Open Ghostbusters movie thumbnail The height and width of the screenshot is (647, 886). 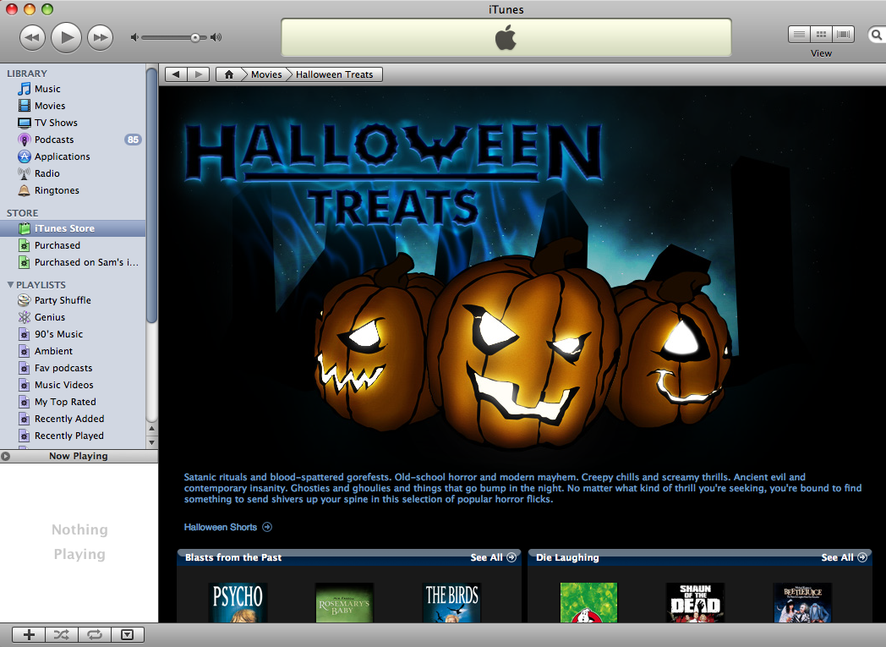tap(588, 602)
